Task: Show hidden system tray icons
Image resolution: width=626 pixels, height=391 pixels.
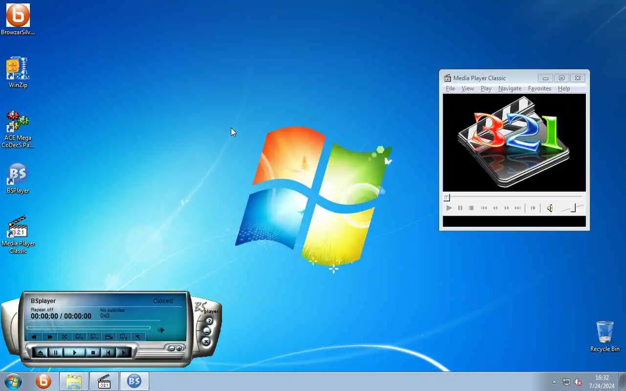Action: point(554,382)
